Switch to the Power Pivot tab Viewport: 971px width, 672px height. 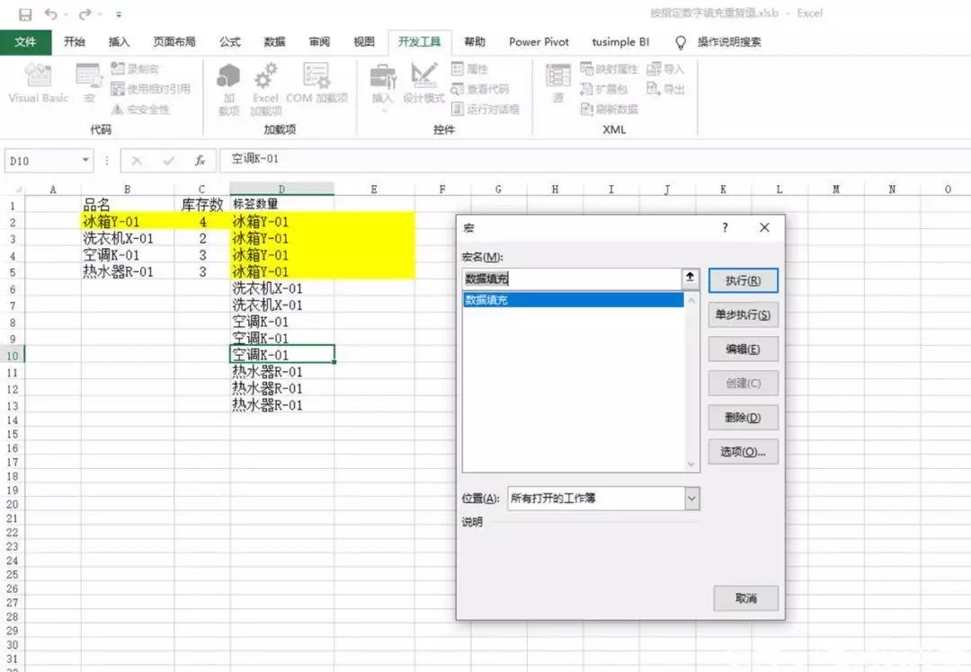(x=539, y=42)
